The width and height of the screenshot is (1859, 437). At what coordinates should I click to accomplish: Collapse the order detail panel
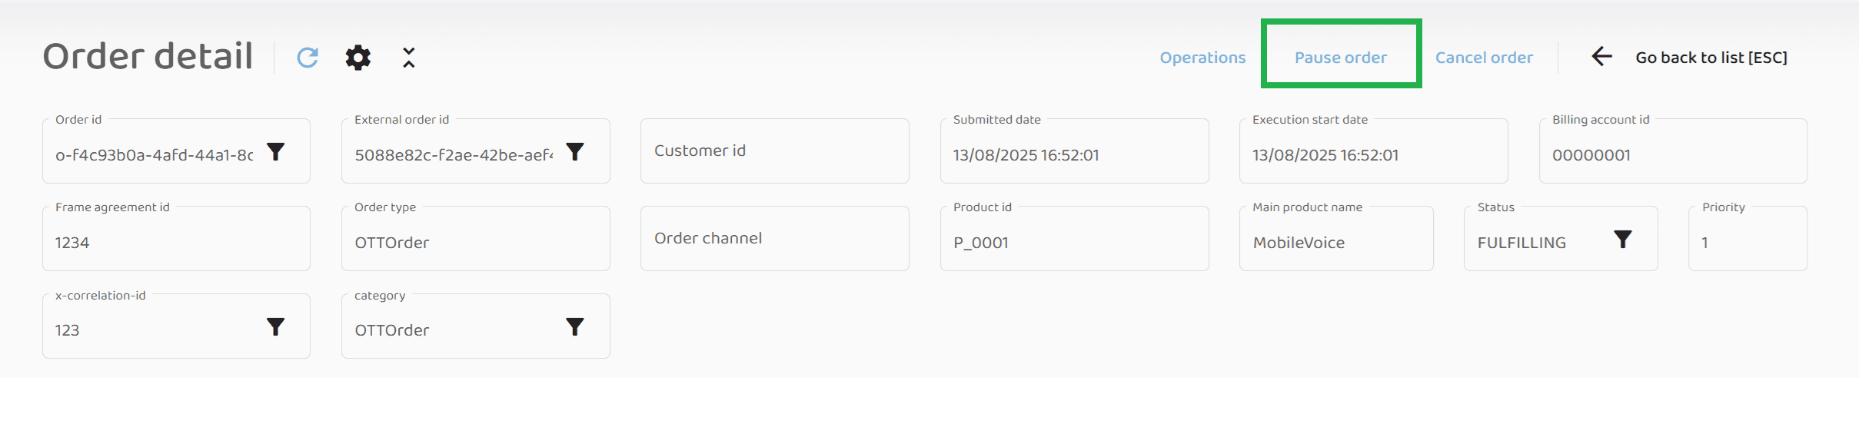click(x=409, y=58)
